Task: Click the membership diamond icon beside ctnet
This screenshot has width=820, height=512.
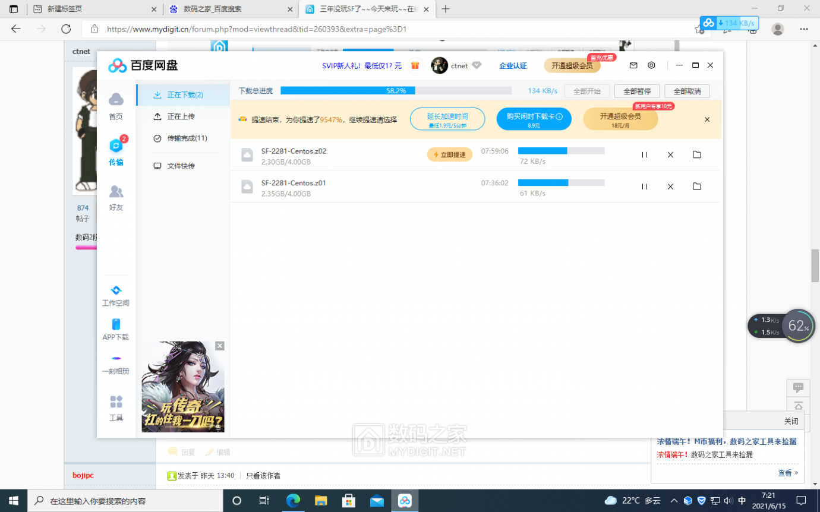Action: 477,65
